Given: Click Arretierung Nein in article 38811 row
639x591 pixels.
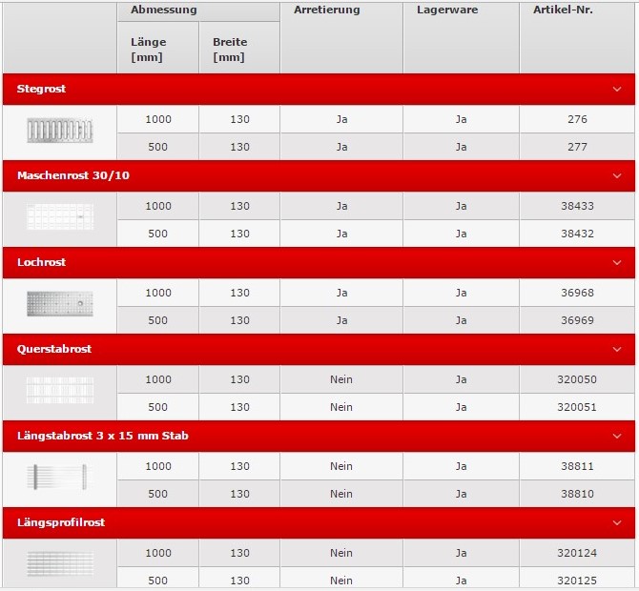Looking at the screenshot, I should point(341,466).
